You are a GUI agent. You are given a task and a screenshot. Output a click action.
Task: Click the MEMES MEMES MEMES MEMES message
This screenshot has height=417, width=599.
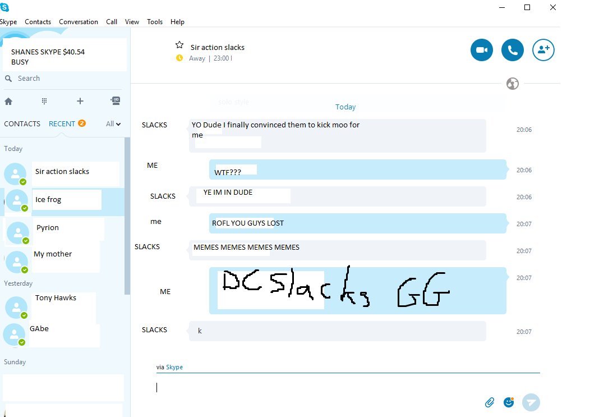[337, 250]
